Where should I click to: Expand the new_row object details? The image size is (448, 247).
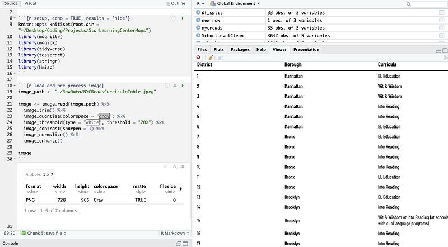199,20
